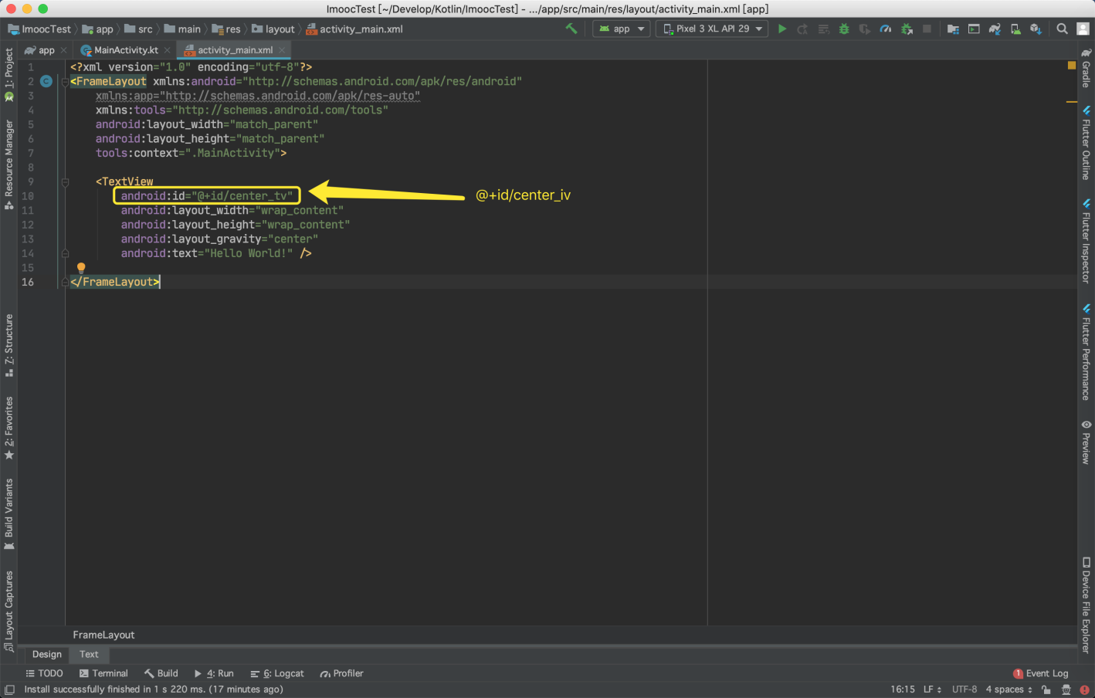Select the app editor tab
Viewport: 1095px width, 698px height.
(x=46, y=50)
